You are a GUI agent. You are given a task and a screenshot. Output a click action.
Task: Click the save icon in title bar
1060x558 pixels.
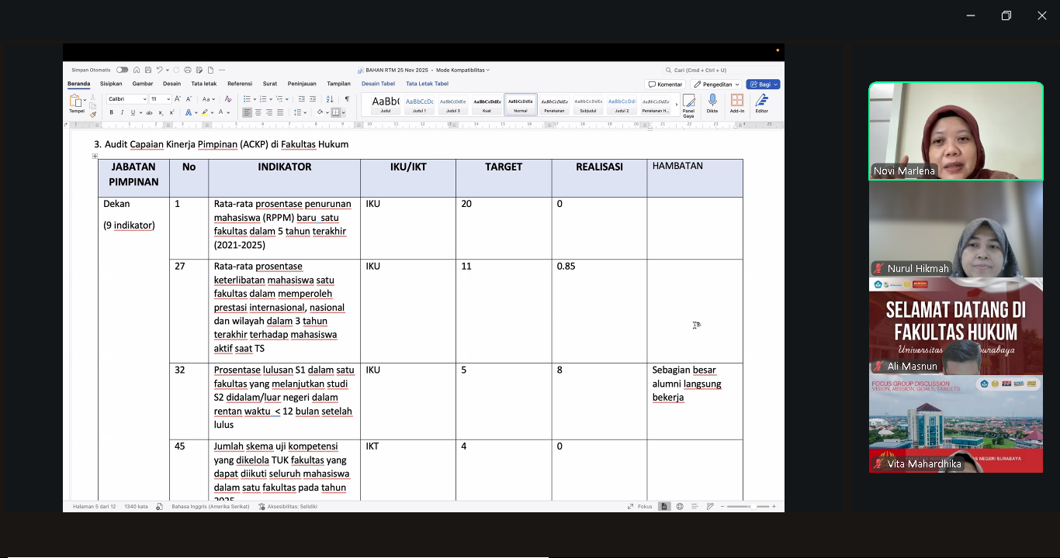pyautogui.click(x=147, y=70)
